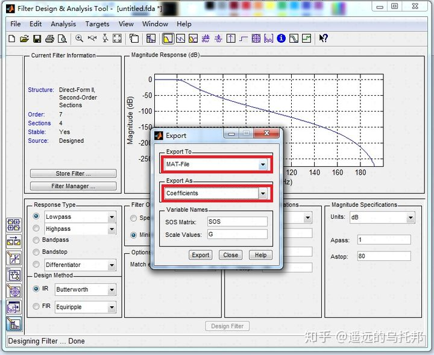The width and height of the screenshot is (434, 355).
Task: Open the Butterworth IIR method dropdown
Action: coord(112,290)
